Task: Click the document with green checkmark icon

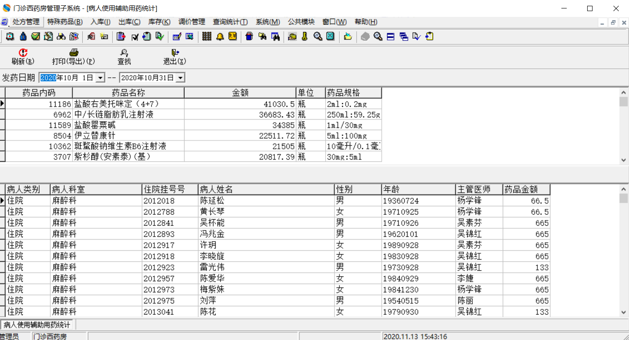Action: point(160,36)
